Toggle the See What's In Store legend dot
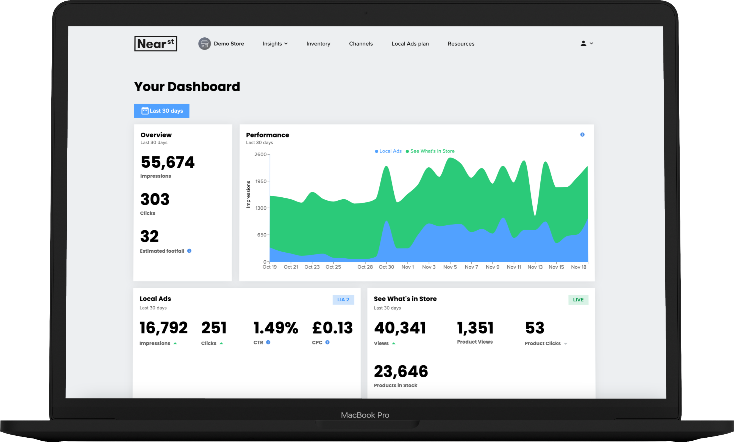734x442 pixels. click(407, 151)
